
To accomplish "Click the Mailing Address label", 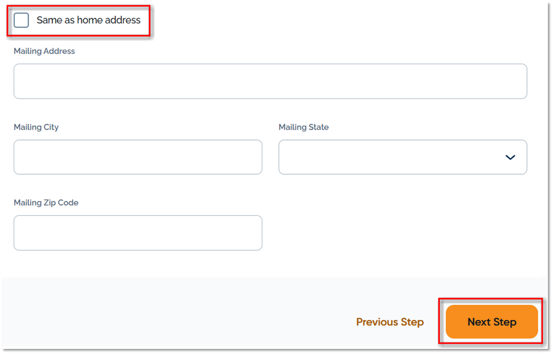I will pyautogui.click(x=44, y=51).
